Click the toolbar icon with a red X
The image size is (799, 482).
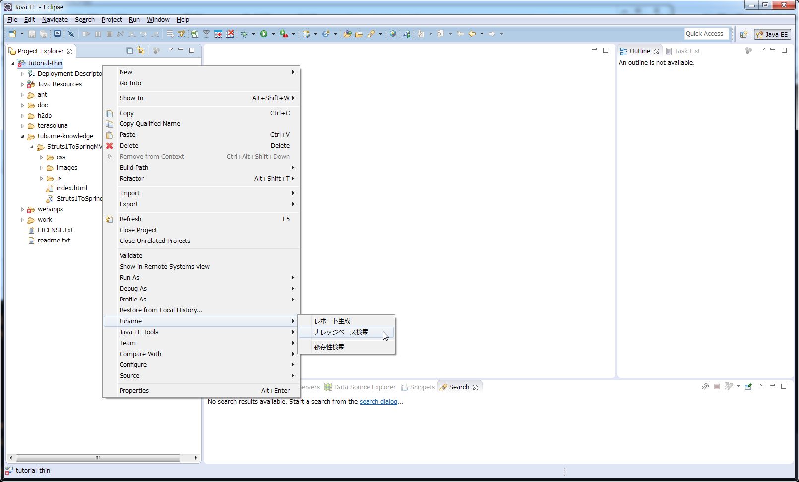(x=230, y=34)
